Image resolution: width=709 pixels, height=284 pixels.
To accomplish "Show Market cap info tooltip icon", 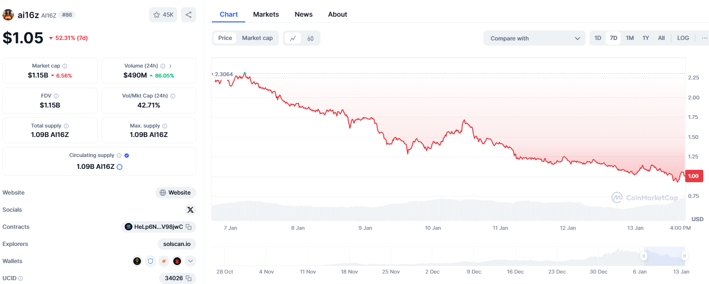I will coord(65,66).
